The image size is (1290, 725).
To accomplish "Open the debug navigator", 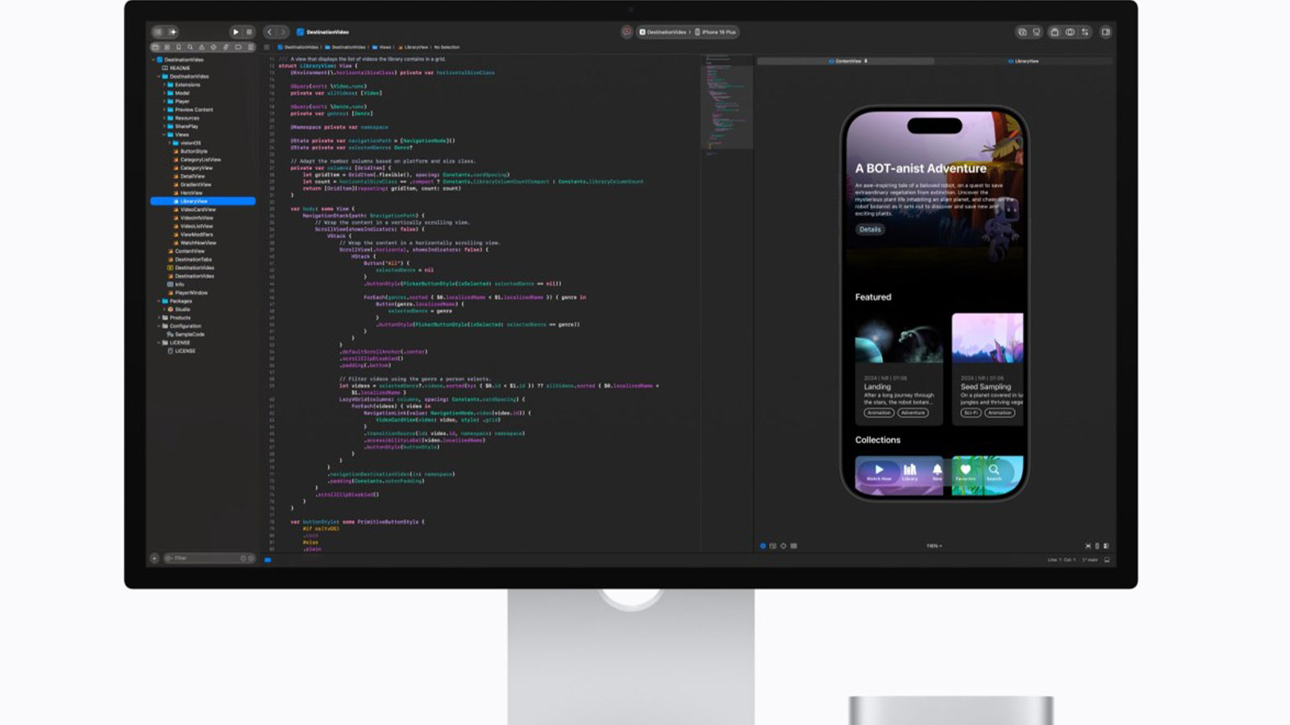I will [227, 48].
